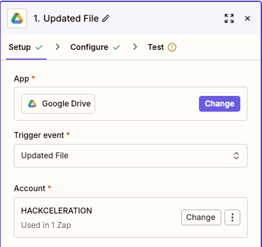The image size is (262, 247).
Task: Click the Trigger event up-down arrows
Action: 236,156
